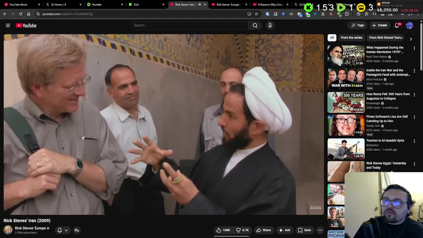Viewport: 423px width, 238px height.
Task: Open Iranian Revolution 1979 video thumbnail
Action: [x=346, y=56]
